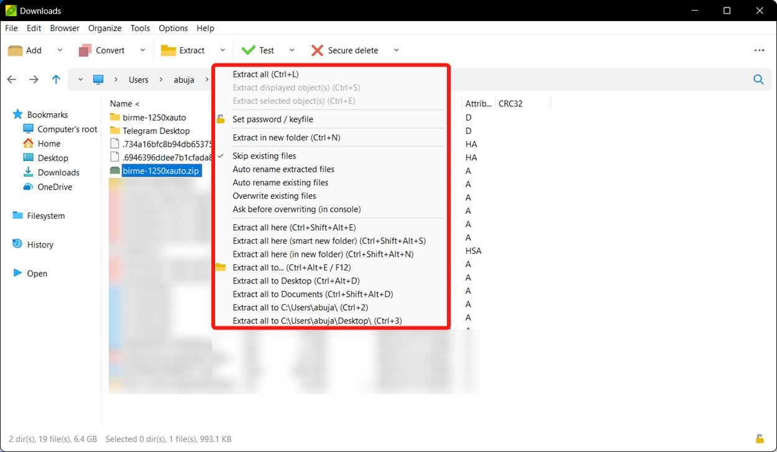Enable Overwrite existing files option
Screen dimensions: 777x452
coord(274,196)
